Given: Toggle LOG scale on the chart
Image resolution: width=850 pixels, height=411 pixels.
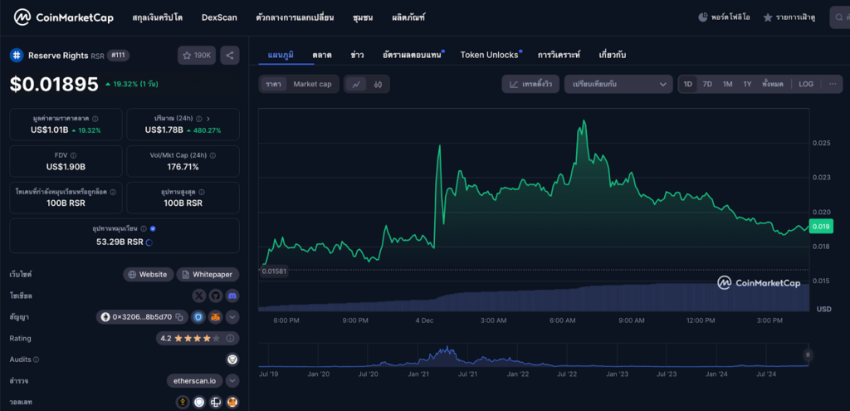Looking at the screenshot, I should 806,84.
